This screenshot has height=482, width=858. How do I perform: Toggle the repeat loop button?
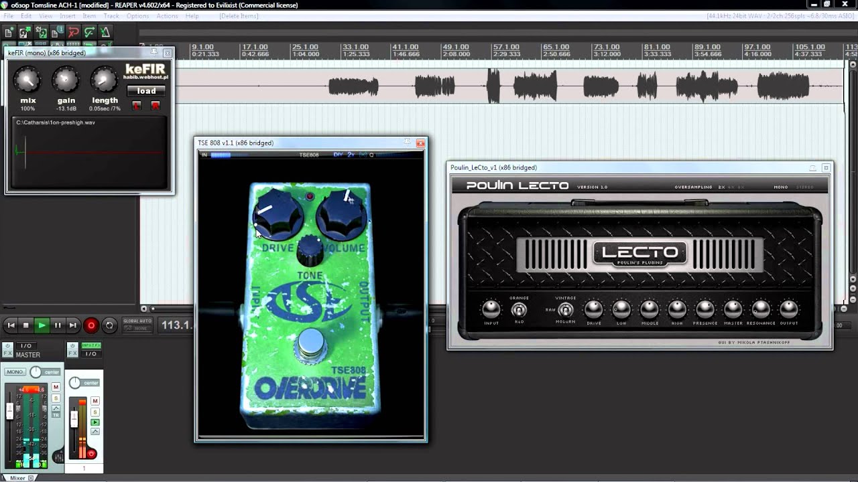110,326
